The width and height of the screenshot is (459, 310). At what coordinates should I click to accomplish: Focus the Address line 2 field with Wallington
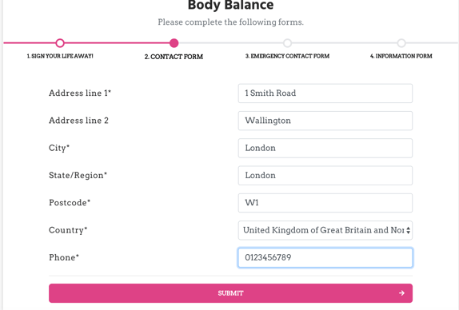325,121
